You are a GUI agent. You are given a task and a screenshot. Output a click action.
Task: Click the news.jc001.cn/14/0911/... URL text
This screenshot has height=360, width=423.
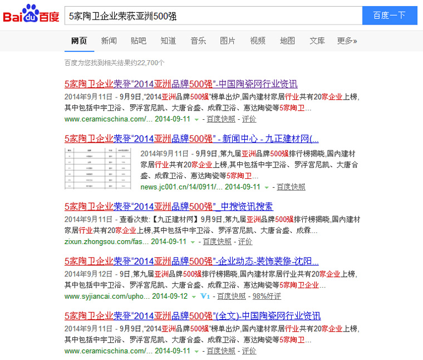(181, 187)
